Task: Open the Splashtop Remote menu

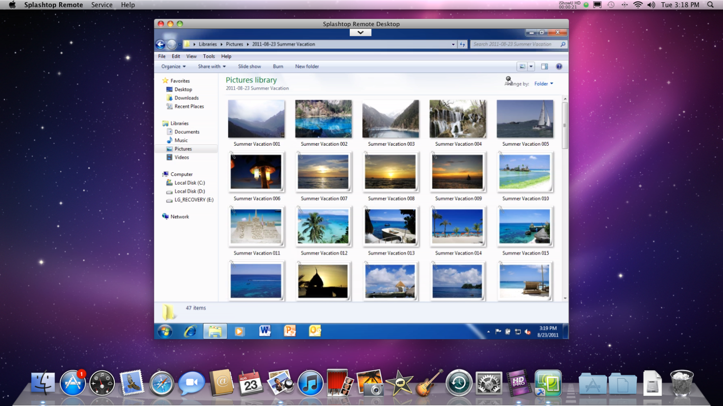Action: (x=54, y=5)
